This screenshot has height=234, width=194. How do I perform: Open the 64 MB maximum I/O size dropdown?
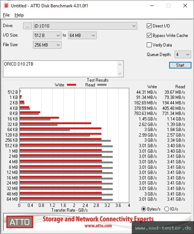82,36
